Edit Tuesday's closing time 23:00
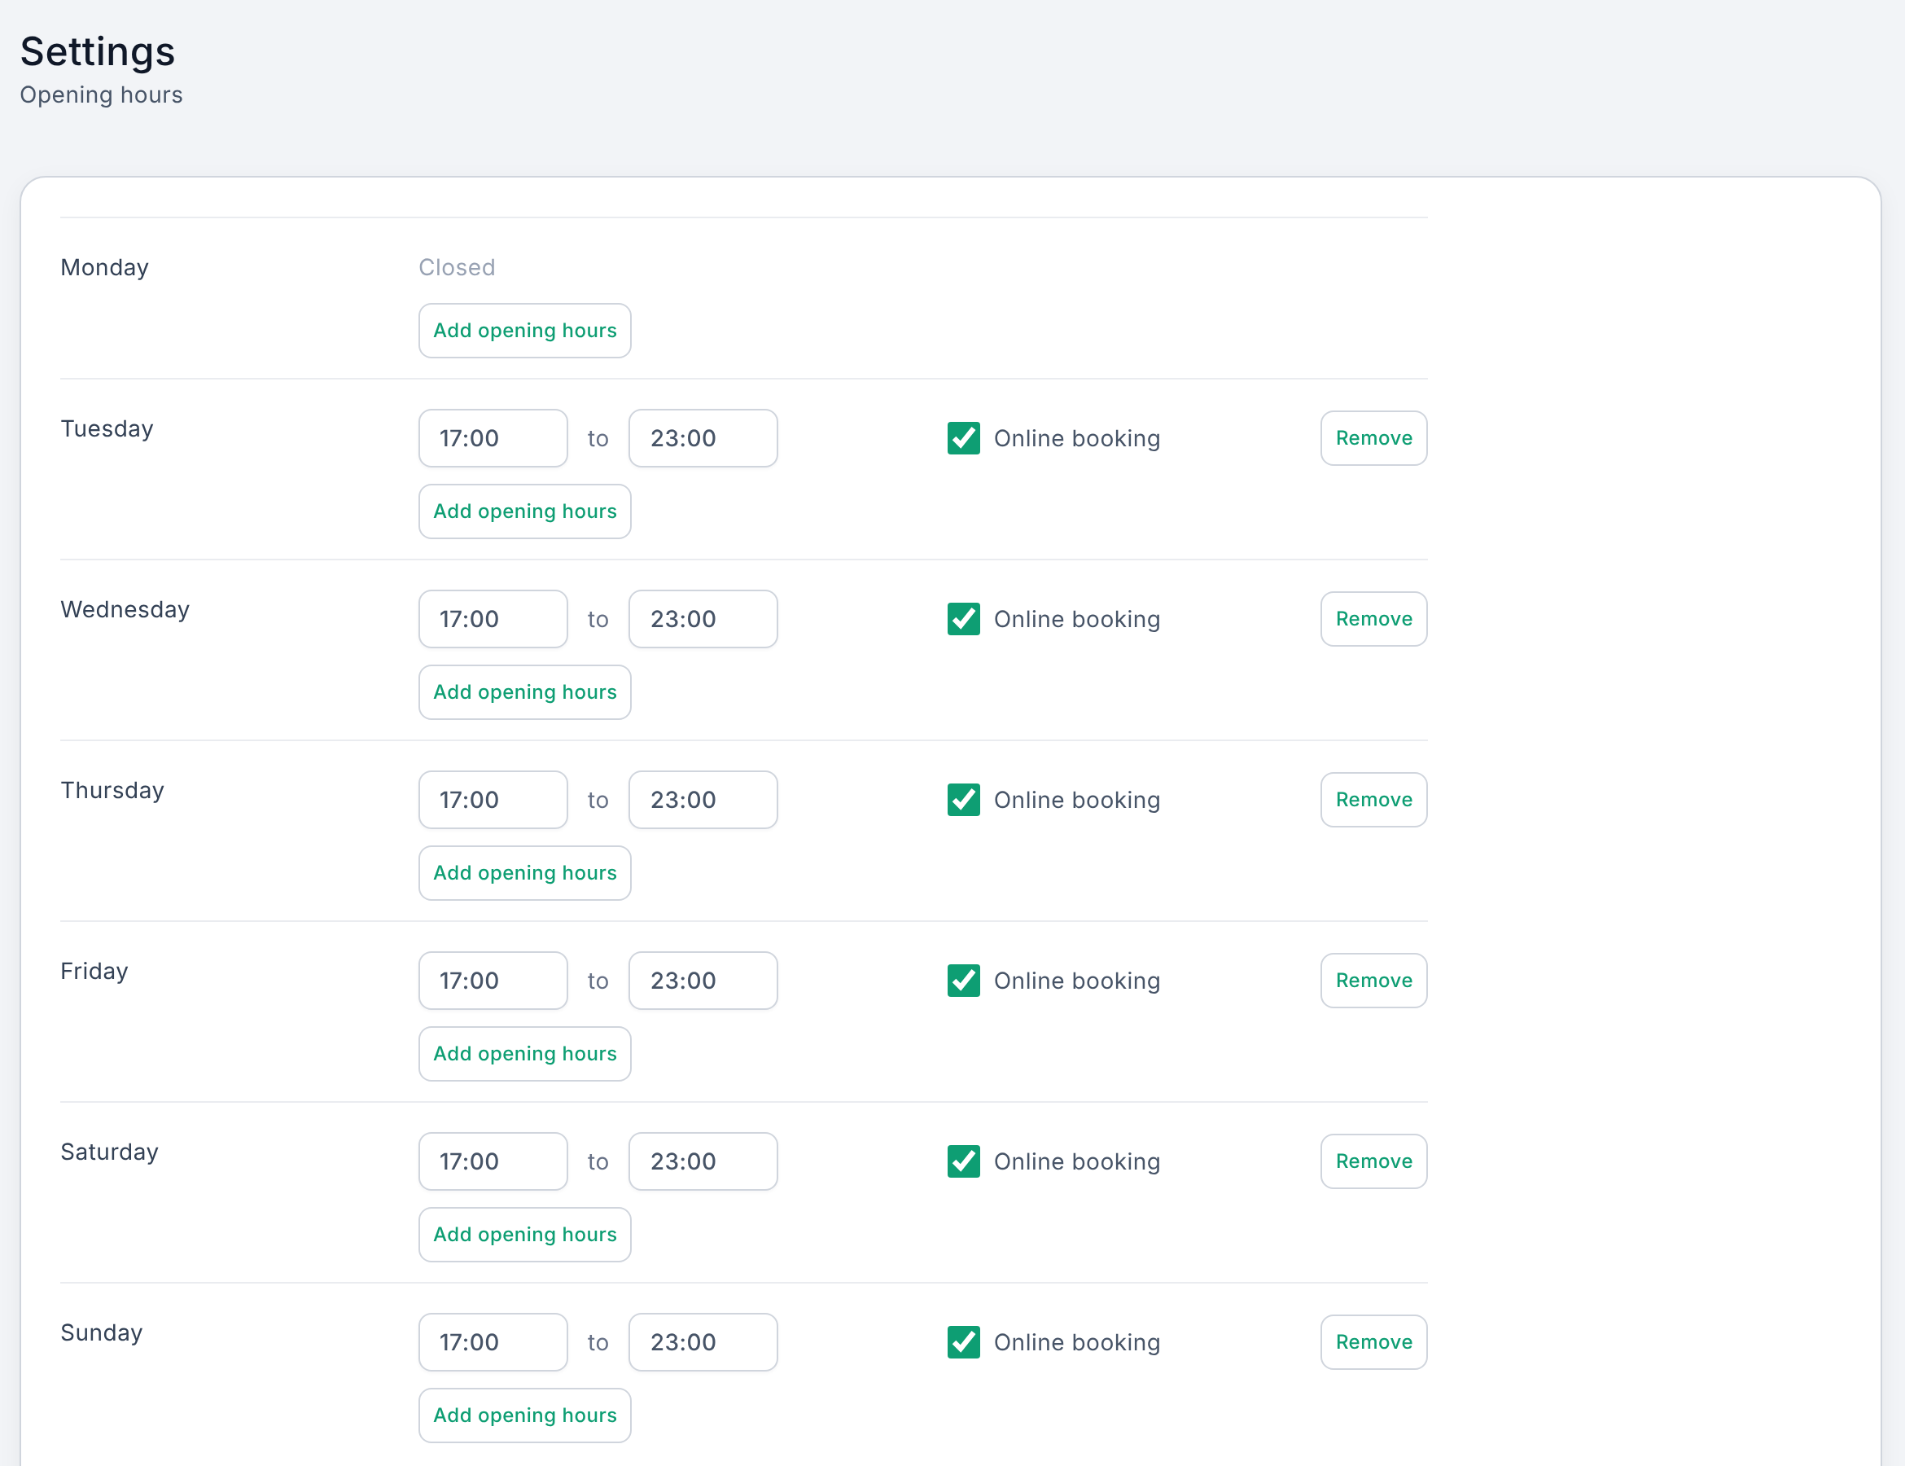This screenshot has width=1905, height=1466. (x=703, y=438)
